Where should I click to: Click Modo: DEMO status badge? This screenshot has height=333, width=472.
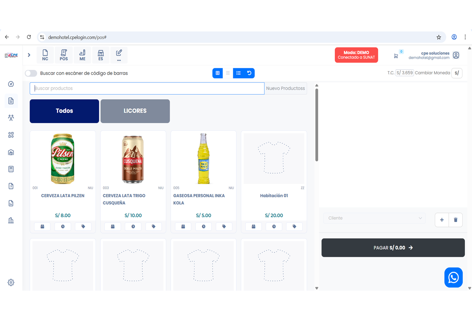[x=356, y=55]
